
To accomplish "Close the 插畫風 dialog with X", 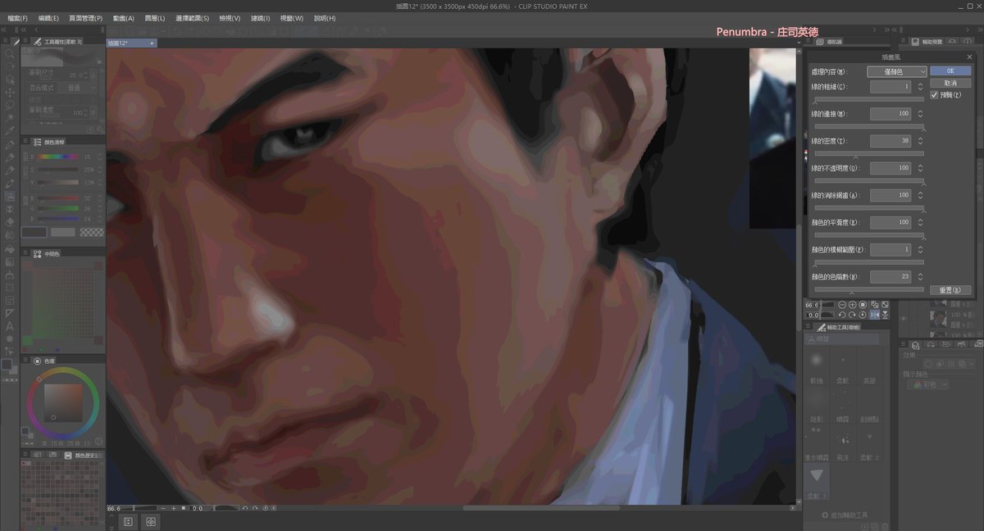I will [969, 57].
